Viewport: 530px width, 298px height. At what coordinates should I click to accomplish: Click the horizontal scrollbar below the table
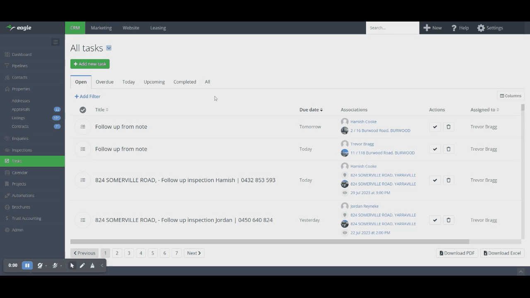[269, 242]
